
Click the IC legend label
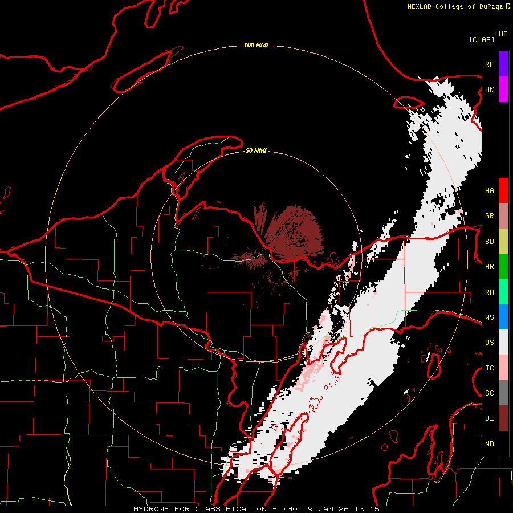[x=489, y=368]
